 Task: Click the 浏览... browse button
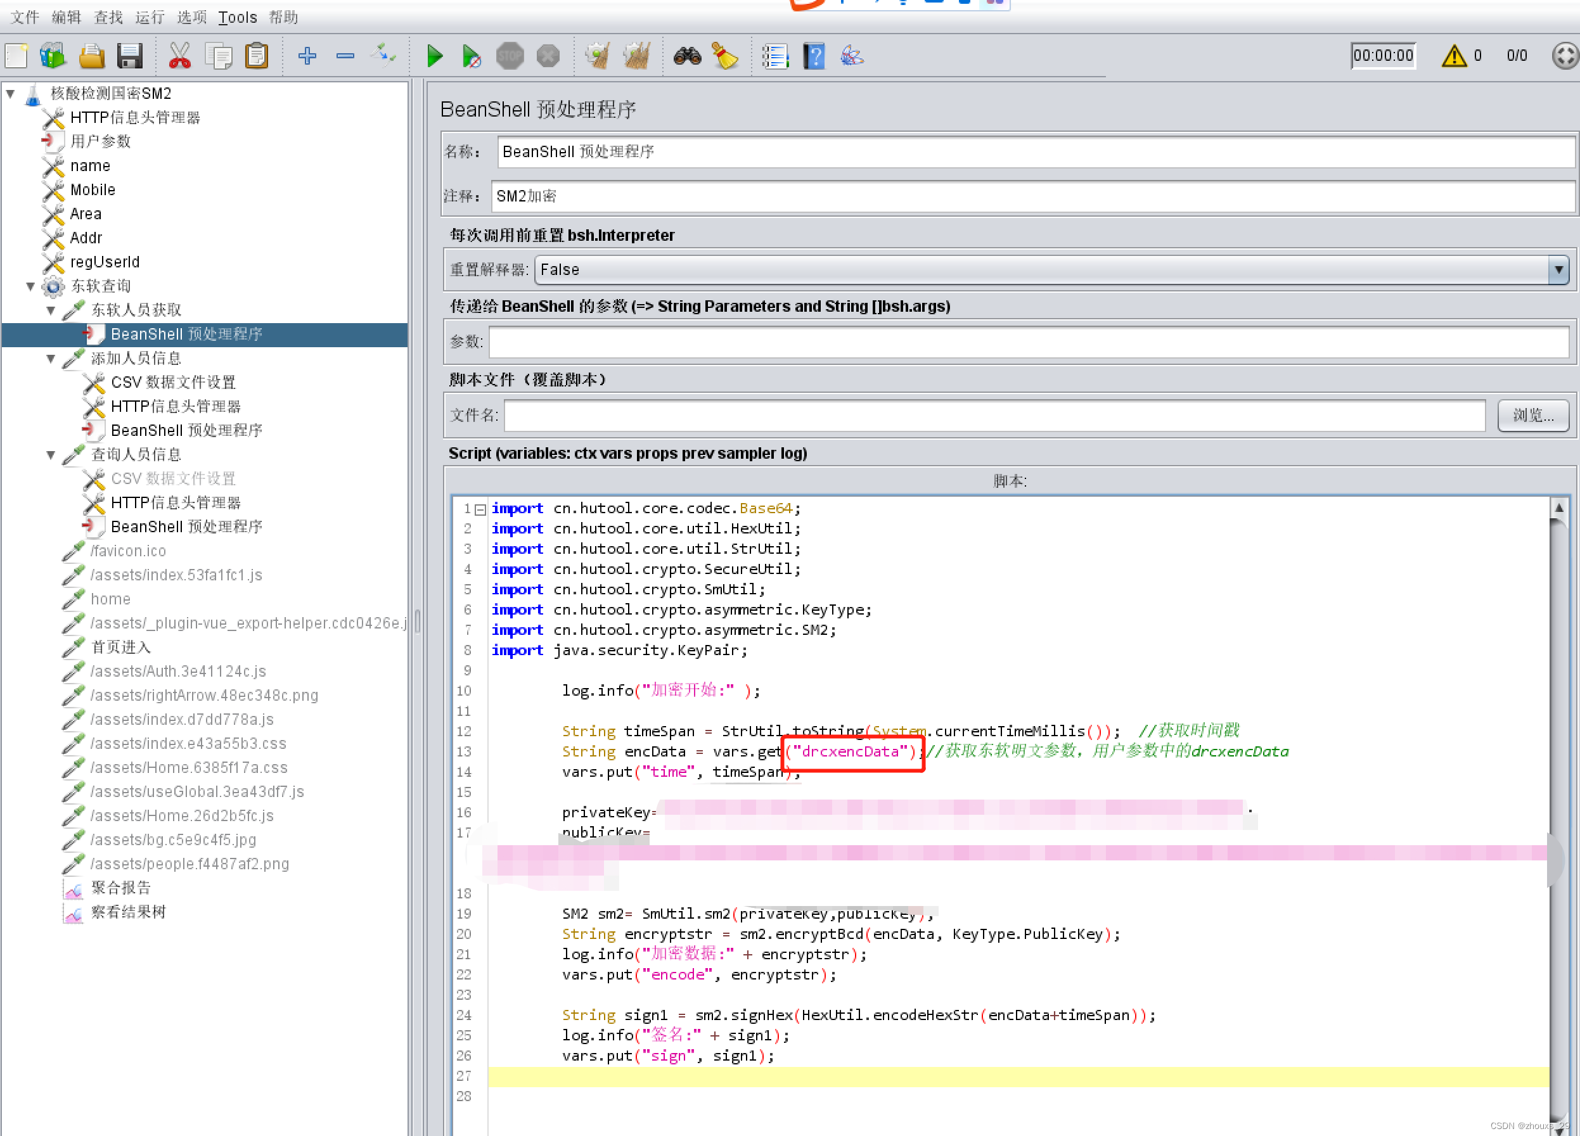pos(1532,415)
